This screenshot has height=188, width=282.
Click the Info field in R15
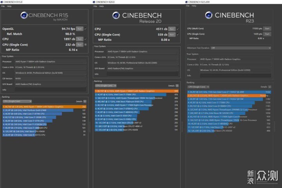[51, 90]
